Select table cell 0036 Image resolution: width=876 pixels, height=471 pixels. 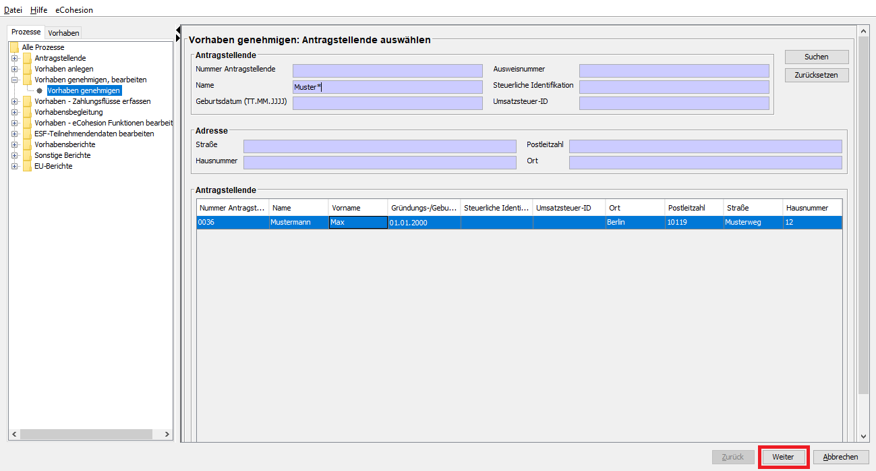[233, 223]
